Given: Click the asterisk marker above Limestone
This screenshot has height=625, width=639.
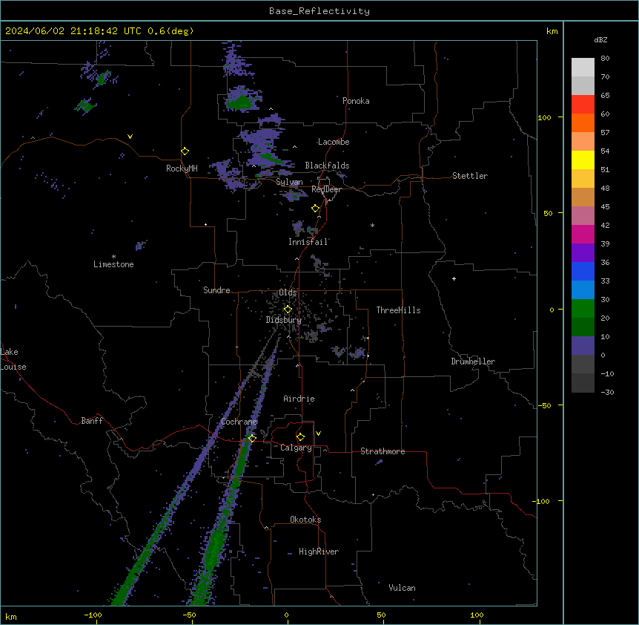Looking at the screenshot, I should click(x=113, y=257).
